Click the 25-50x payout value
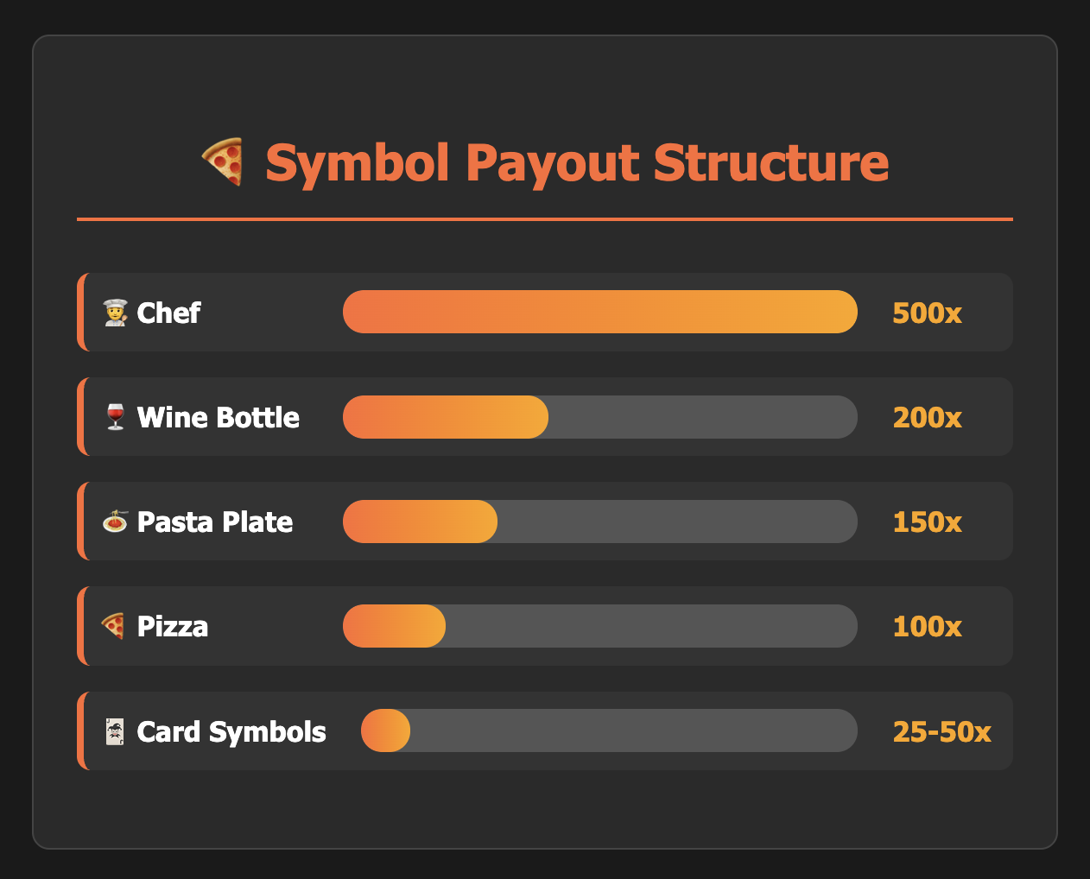Image resolution: width=1090 pixels, height=879 pixels. point(941,732)
